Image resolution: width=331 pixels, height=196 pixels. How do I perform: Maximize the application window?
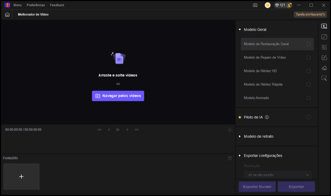point(311,5)
